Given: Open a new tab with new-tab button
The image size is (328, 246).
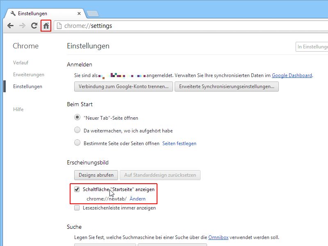Looking at the screenshot, I should (93, 14).
